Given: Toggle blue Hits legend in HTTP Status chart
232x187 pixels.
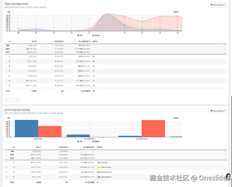Looking at the screenshot, I should point(80,141).
